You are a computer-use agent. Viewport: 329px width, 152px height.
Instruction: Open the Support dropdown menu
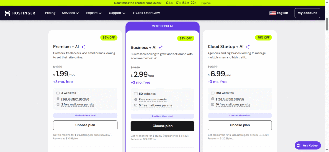coord(117,13)
